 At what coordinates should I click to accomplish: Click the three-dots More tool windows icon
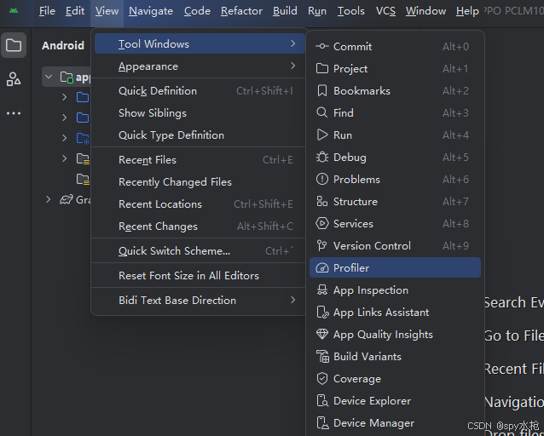point(14,113)
